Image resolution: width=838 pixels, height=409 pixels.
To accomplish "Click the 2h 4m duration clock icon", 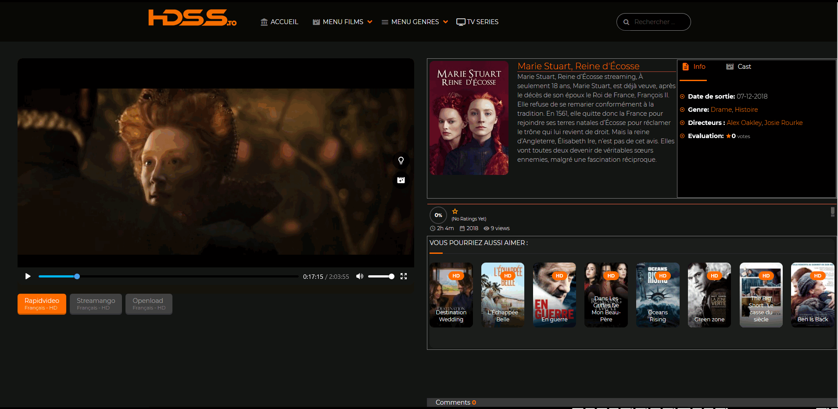I will point(433,228).
